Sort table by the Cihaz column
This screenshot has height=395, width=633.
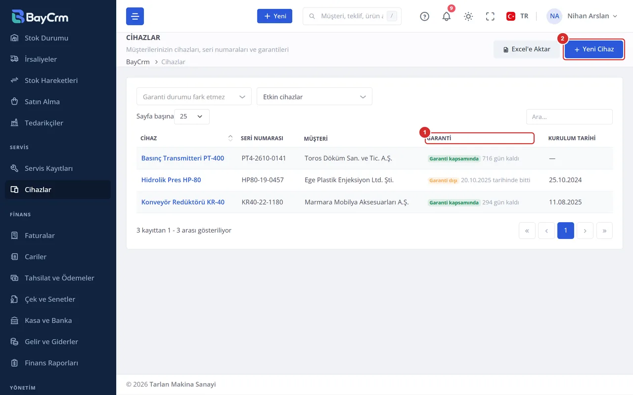click(x=185, y=138)
